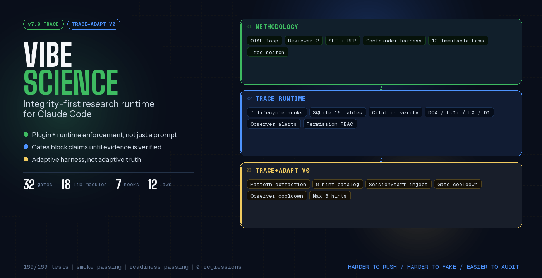
Task: Click the 169/169 tests status text
Action: 46,267
